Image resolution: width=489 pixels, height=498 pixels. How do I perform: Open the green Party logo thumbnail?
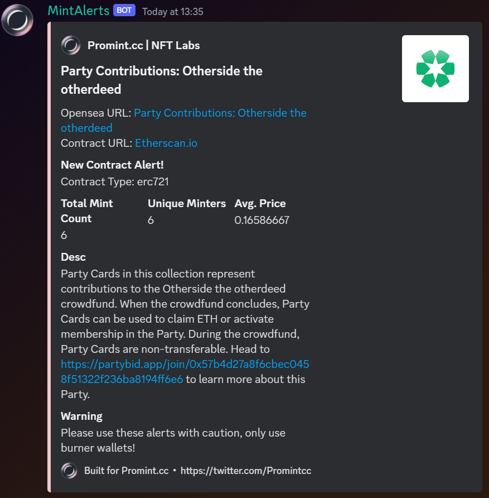click(x=435, y=69)
